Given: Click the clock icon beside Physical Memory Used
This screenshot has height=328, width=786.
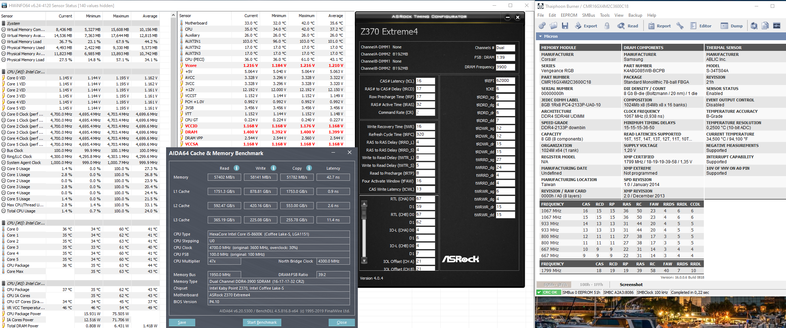Looking at the screenshot, I should click(x=4, y=48).
